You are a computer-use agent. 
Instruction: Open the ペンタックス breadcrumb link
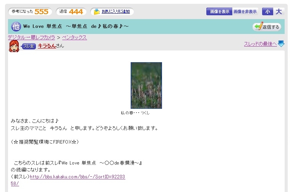[x=75, y=37]
